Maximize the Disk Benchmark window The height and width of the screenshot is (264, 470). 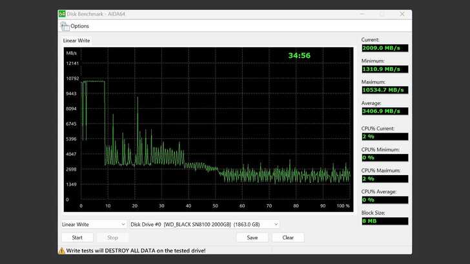click(382, 14)
